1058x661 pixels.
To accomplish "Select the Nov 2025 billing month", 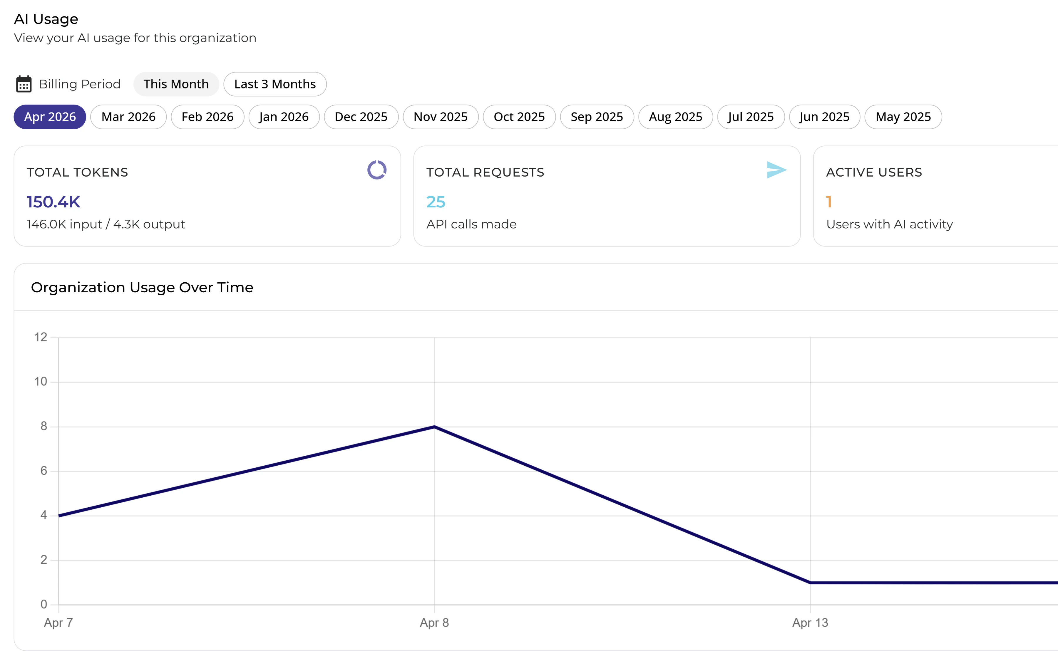I will (x=440, y=117).
